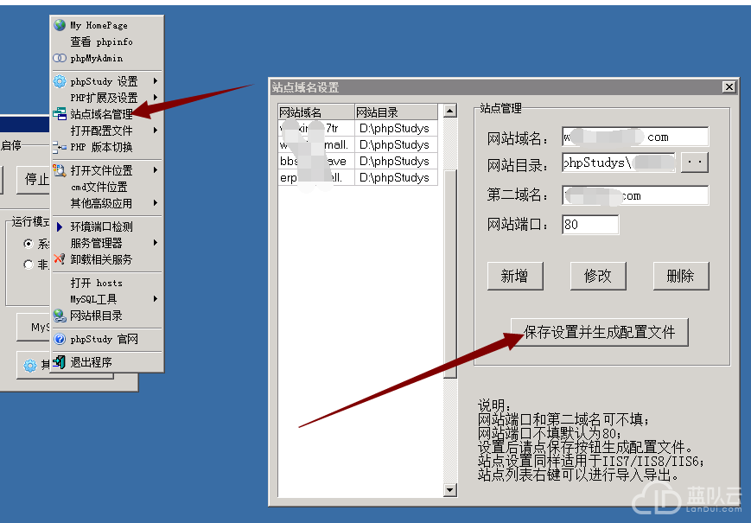Click the globe icon beside My HomePage
Viewport: 751px width, 523px height.
coord(60,25)
